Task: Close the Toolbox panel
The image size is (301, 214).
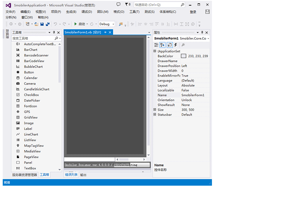Action: pos(58,32)
